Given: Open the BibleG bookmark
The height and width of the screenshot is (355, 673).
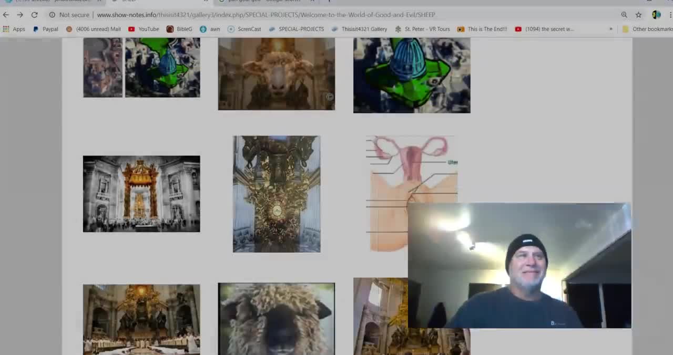Looking at the screenshot, I should coord(179,29).
